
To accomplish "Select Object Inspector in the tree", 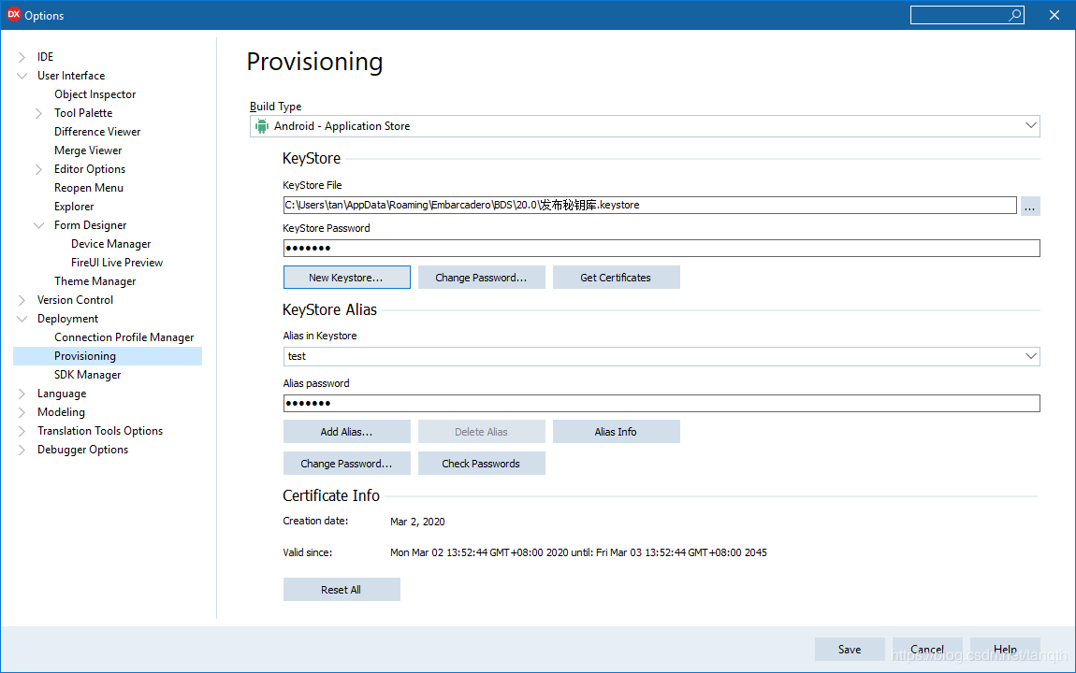I will coord(95,94).
